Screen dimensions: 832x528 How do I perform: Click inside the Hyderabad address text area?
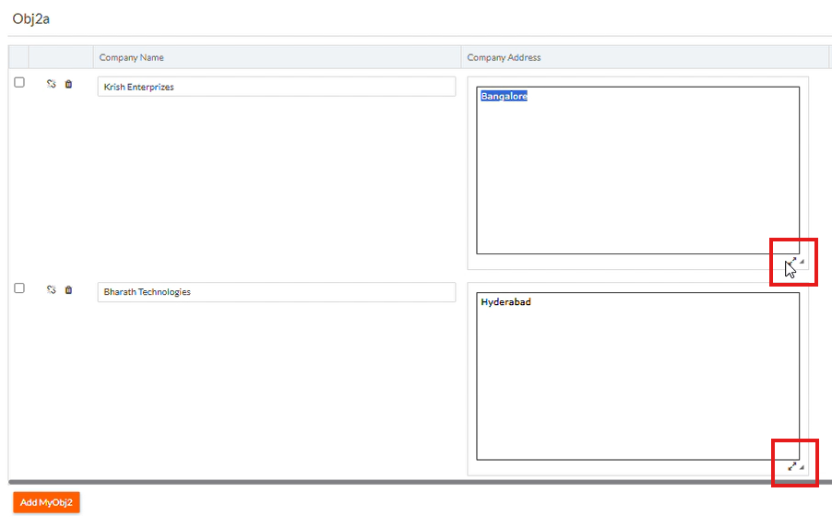click(x=636, y=378)
